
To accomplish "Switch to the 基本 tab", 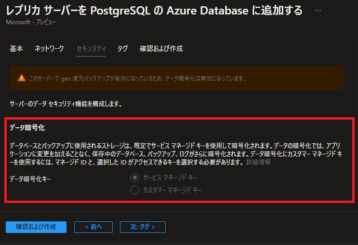I will [x=16, y=48].
